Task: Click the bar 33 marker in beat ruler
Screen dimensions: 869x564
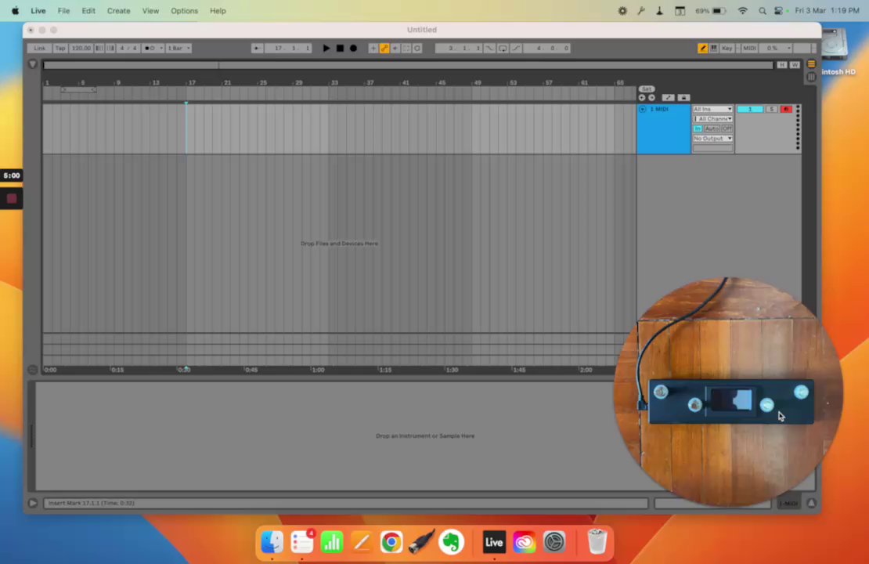Action: [334, 82]
